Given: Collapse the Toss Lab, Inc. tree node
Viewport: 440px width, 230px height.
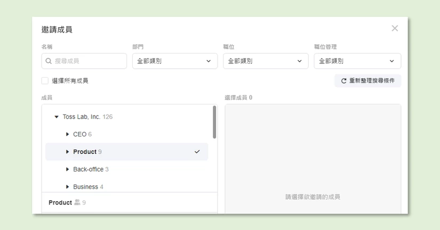Looking at the screenshot, I should pyautogui.click(x=57, y=117).
